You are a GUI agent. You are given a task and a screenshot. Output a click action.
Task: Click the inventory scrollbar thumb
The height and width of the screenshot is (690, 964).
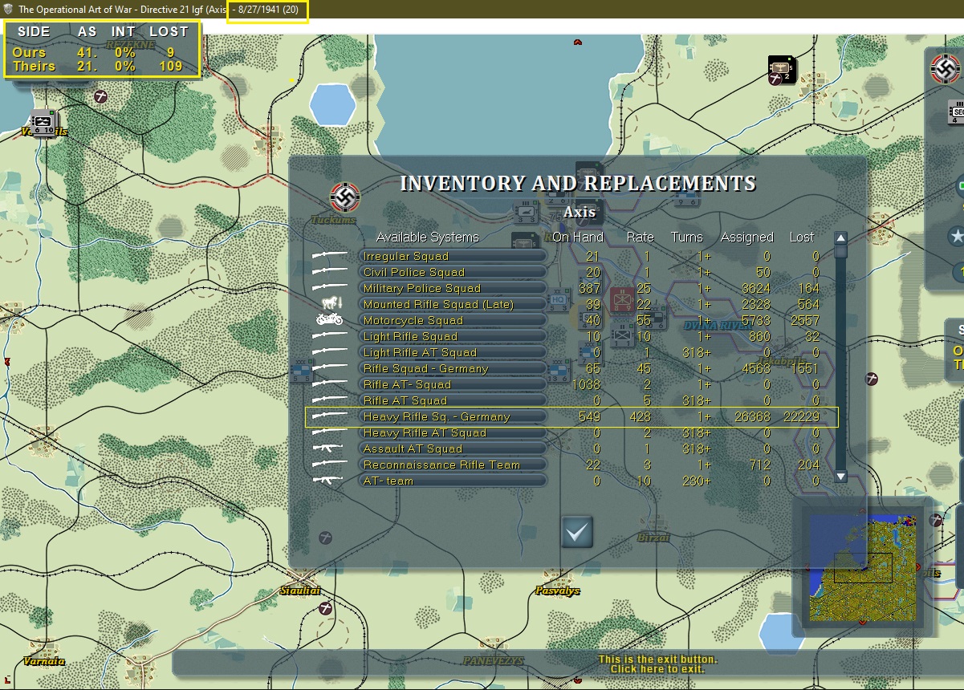pos(840,251)
